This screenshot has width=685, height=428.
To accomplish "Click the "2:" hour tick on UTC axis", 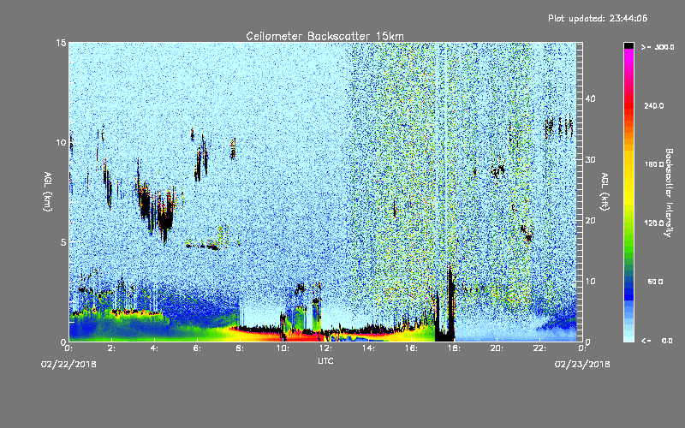I will tap(111, 348).
